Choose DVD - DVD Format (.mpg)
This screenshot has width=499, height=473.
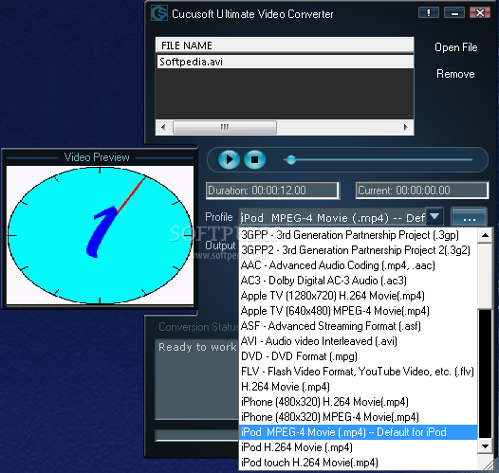(x=358, y=356)
